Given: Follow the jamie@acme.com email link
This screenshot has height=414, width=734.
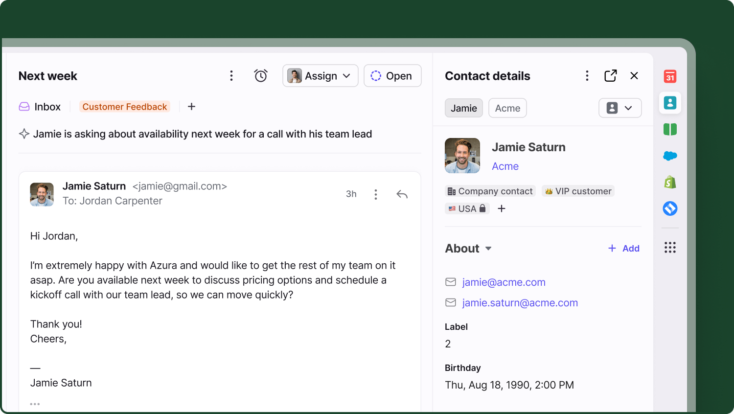Looking at the screenshot, I should tap(504, 282).
